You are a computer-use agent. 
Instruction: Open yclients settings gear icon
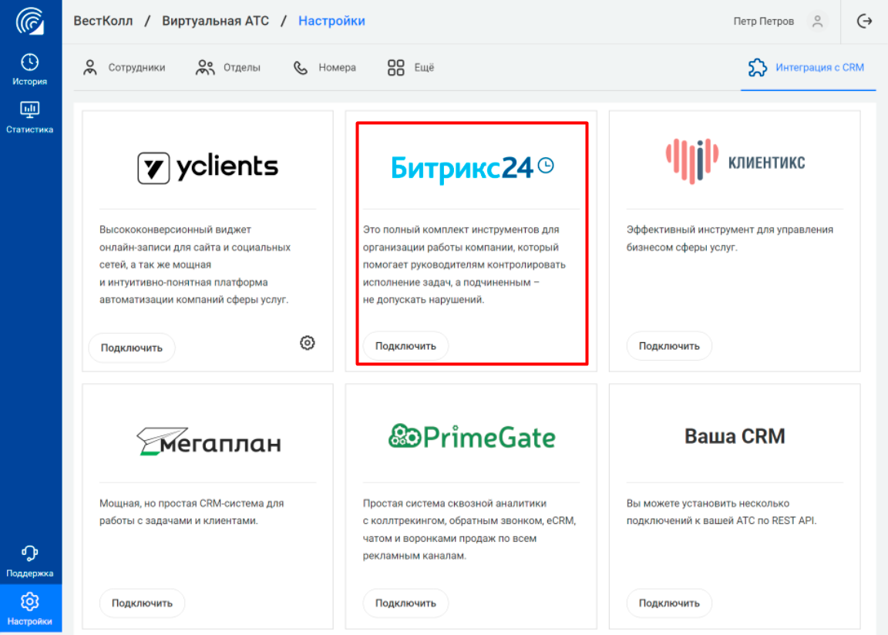[x=307, y=343]
